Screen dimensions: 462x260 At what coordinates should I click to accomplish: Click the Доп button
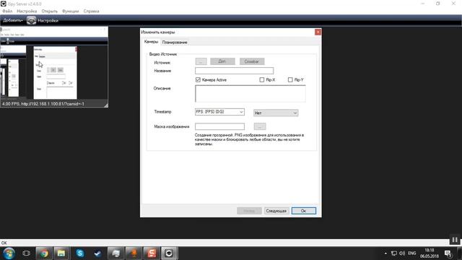(x=222, y=61)
